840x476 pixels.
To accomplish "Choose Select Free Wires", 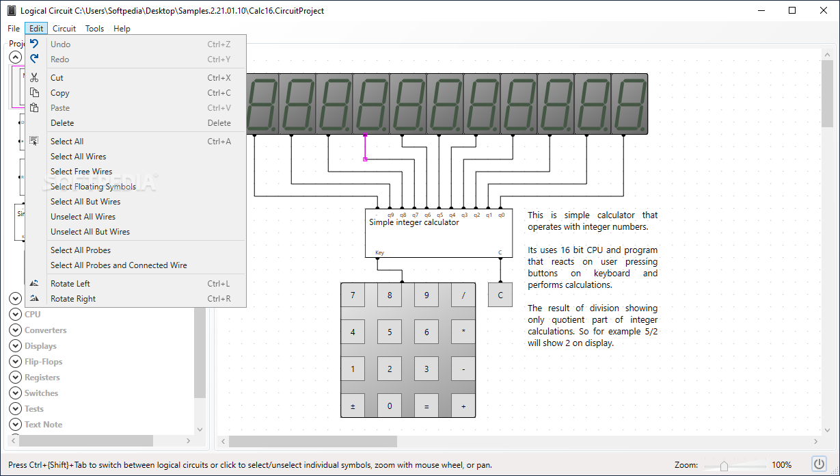I will 135,171.
